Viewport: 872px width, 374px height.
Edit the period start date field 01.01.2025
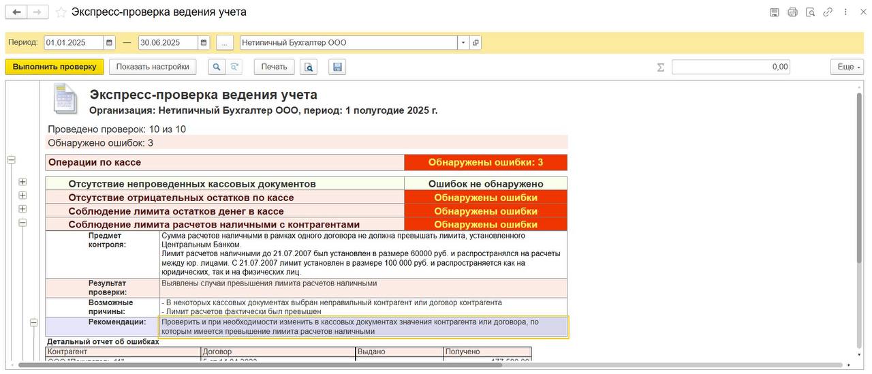click(x=74, y=42)
